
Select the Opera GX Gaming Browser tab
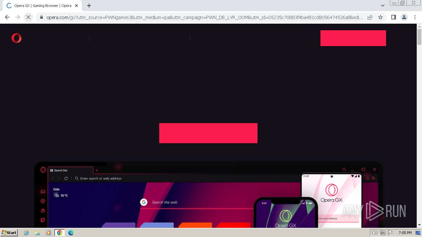click(42, 6)
